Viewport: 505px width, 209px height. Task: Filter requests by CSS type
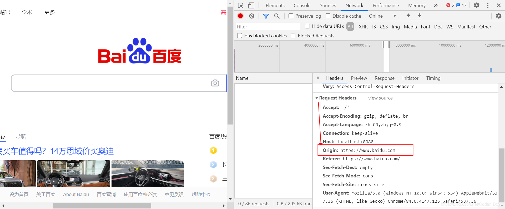tap(384, 27)
